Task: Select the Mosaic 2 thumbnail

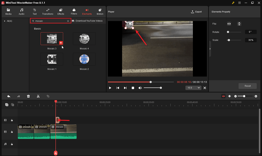Action: pyautogui.click(x=84, y=59)
